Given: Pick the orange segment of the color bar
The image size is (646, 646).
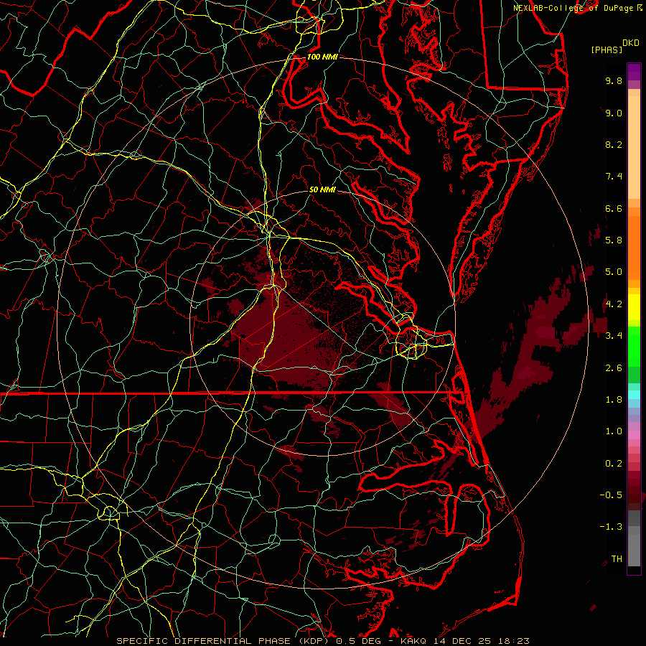Looking at the screenshot, I should coord(634,247).
